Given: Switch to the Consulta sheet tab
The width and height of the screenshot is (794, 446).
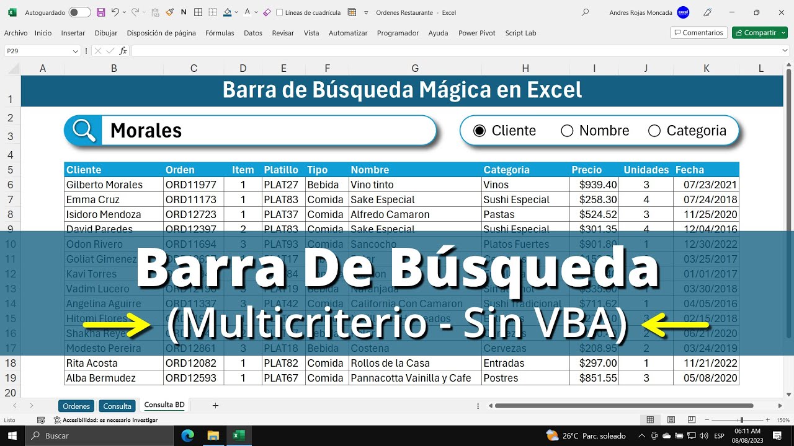Looking at the screenshot, I should [117, 406].
